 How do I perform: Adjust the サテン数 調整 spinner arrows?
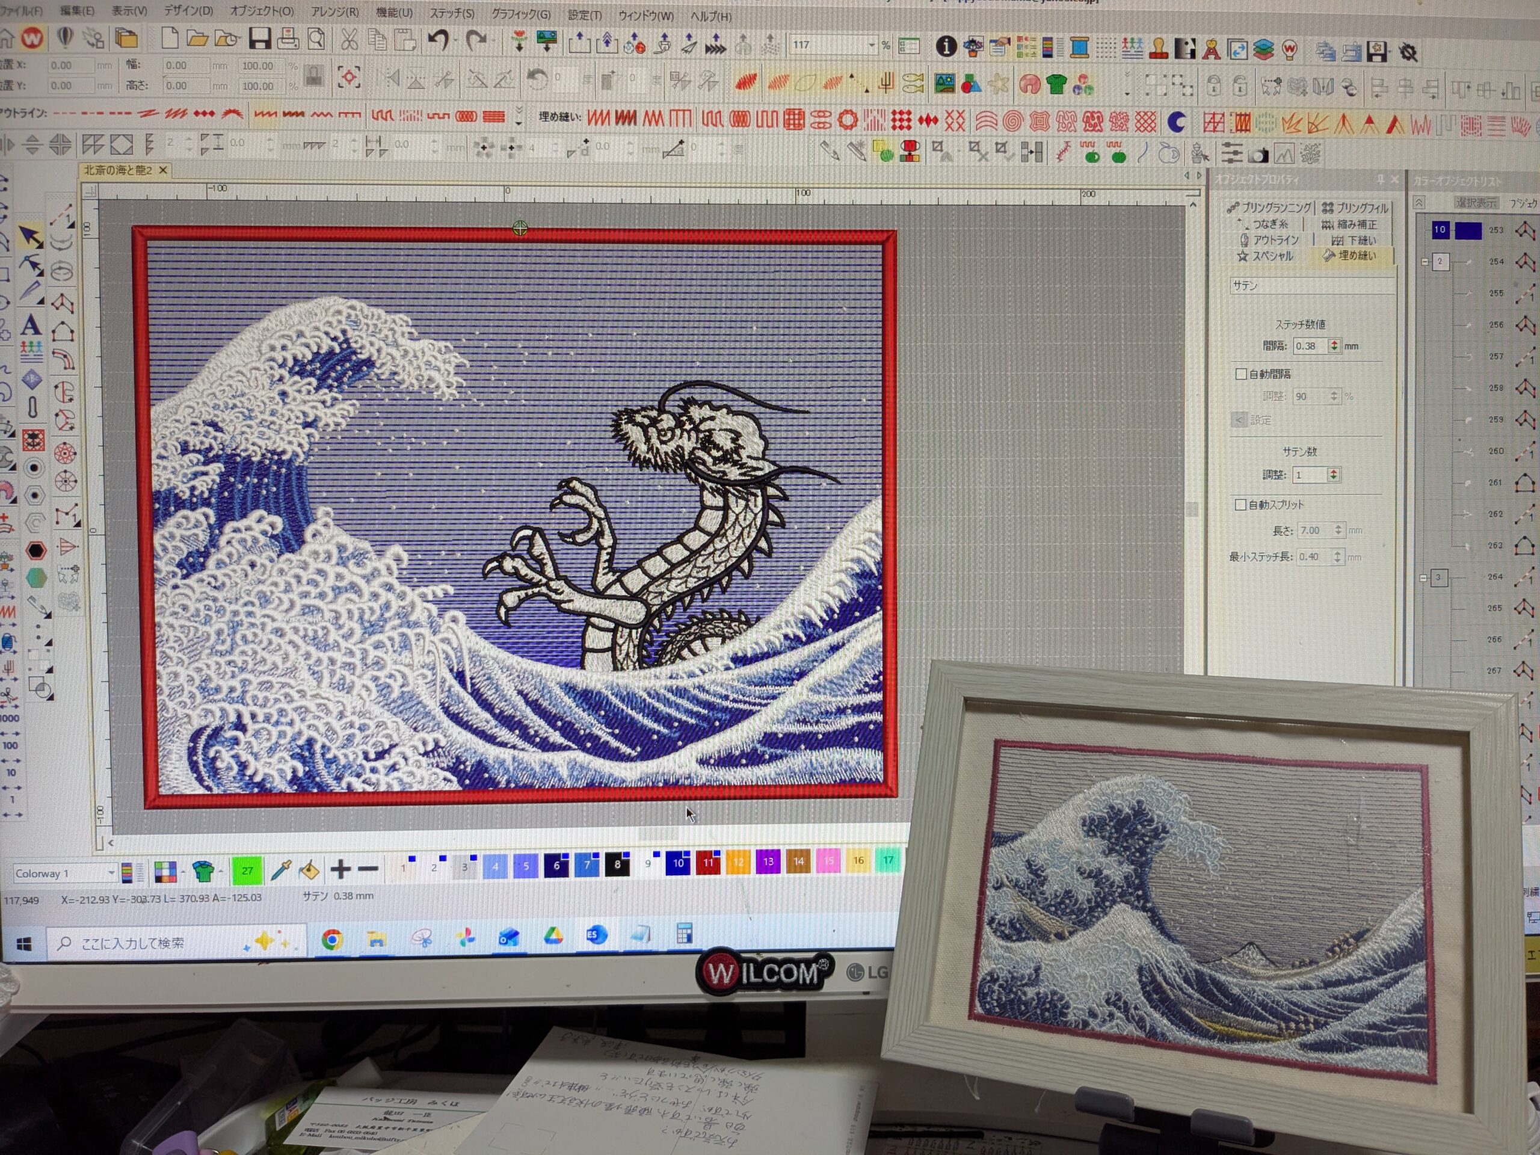tap(1333, 475)
